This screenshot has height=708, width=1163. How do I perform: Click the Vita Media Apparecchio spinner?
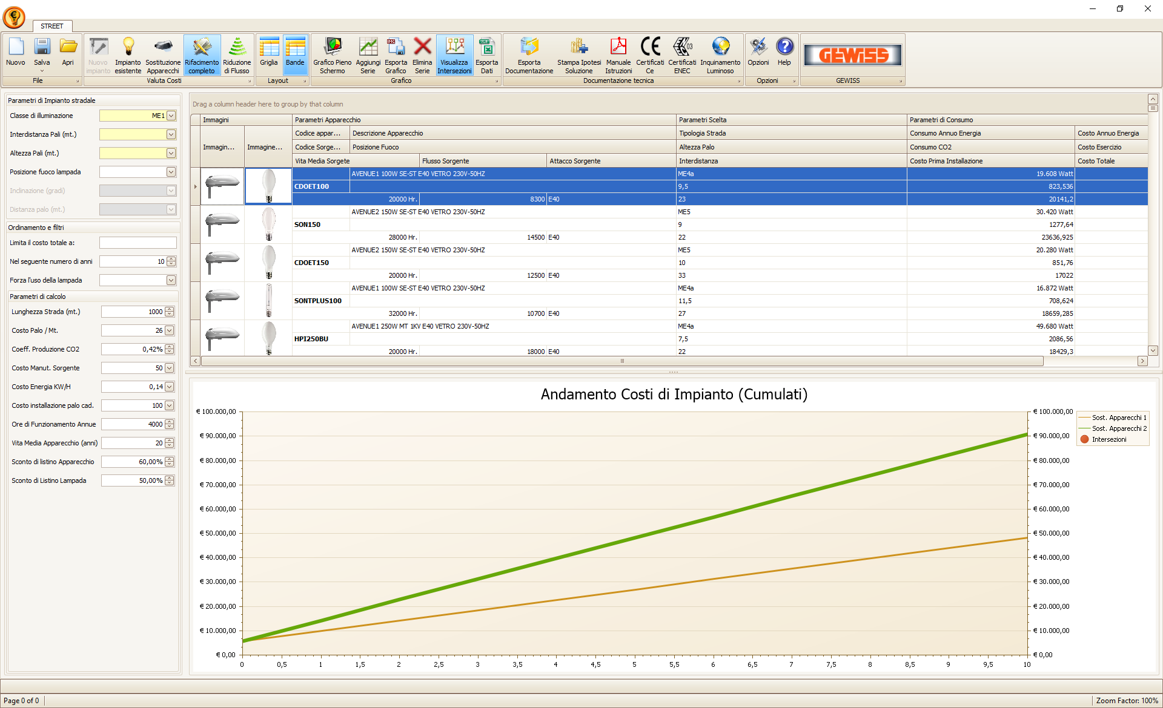coord(170,443)
